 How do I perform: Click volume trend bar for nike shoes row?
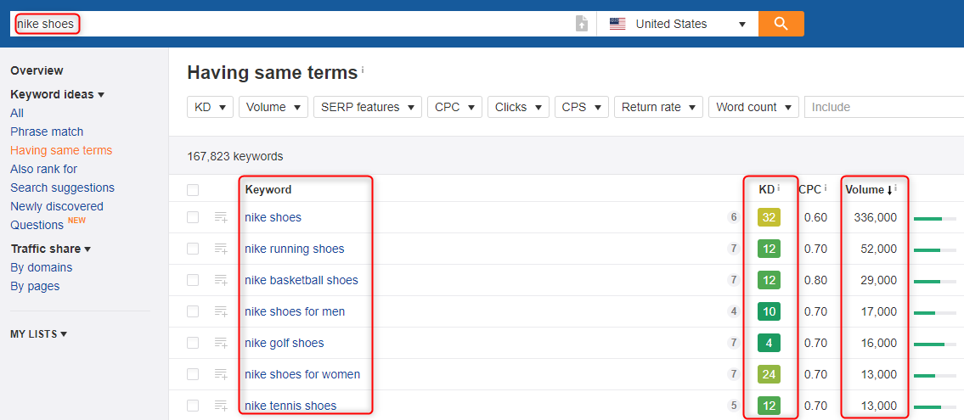(x=935, y=218)
